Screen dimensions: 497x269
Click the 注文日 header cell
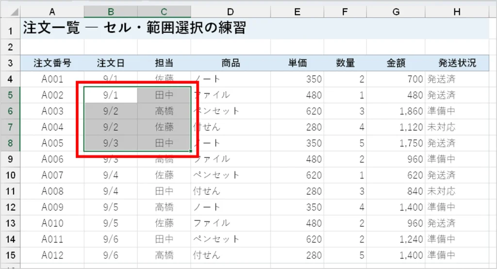point(111,63)
